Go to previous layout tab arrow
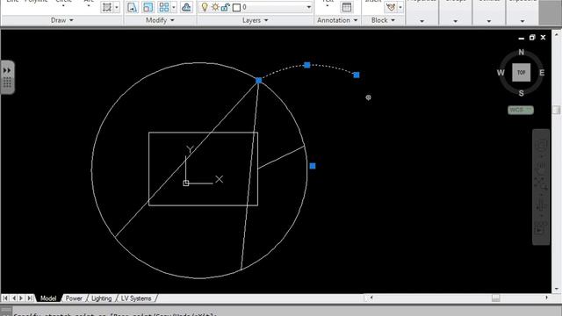Screen dimensions: 562x316 point(14,298)
